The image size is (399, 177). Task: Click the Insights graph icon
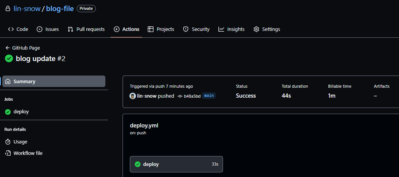tap(221, 29)
